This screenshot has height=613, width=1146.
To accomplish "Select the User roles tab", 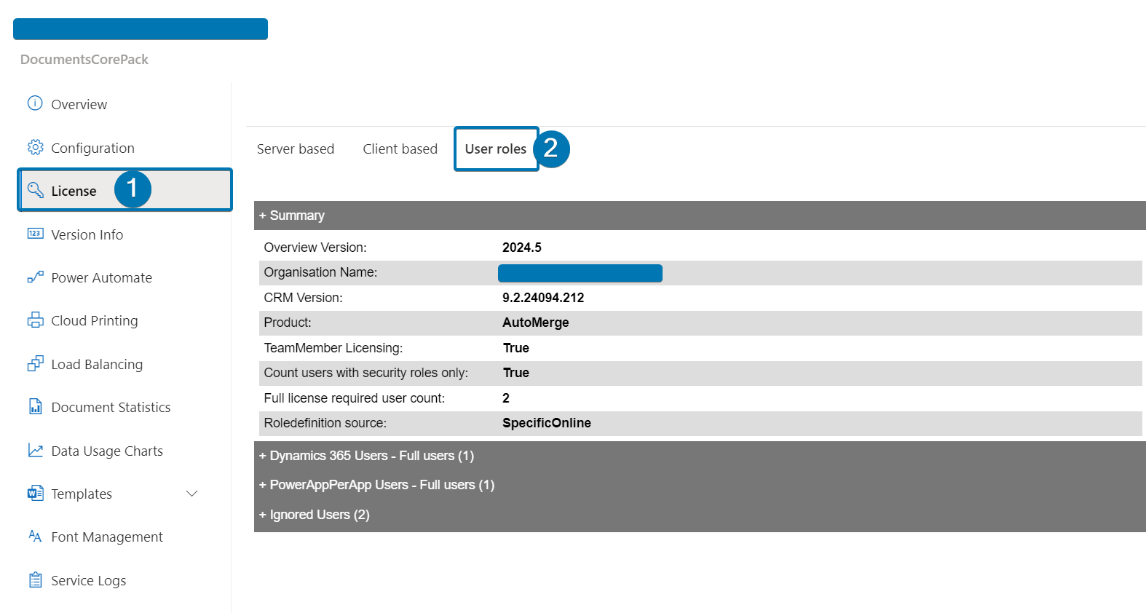I will (495, 149).
